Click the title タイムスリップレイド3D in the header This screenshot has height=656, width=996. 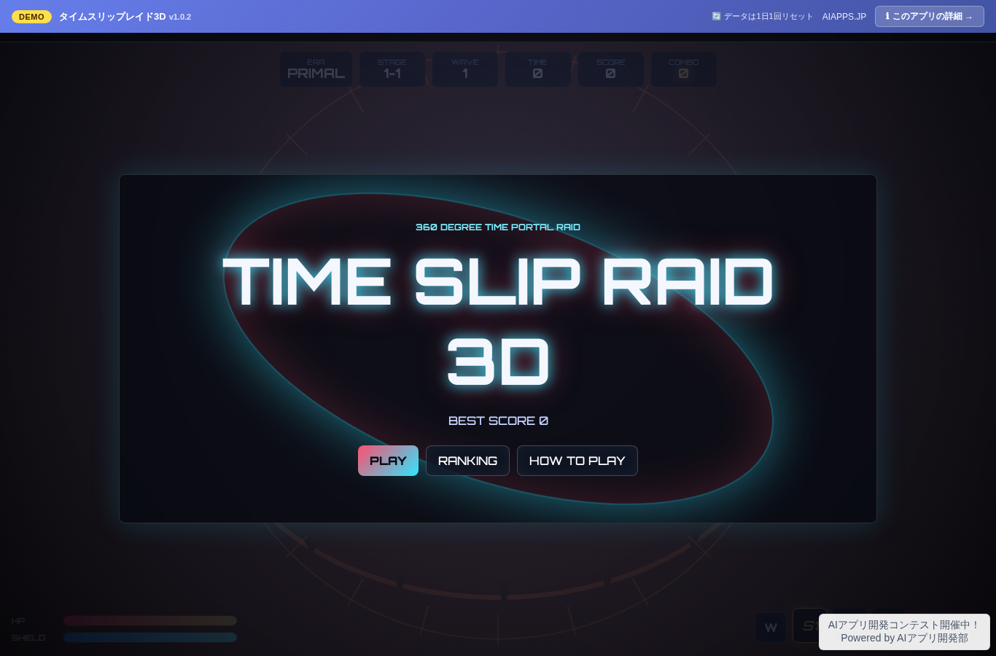(112, 17)
